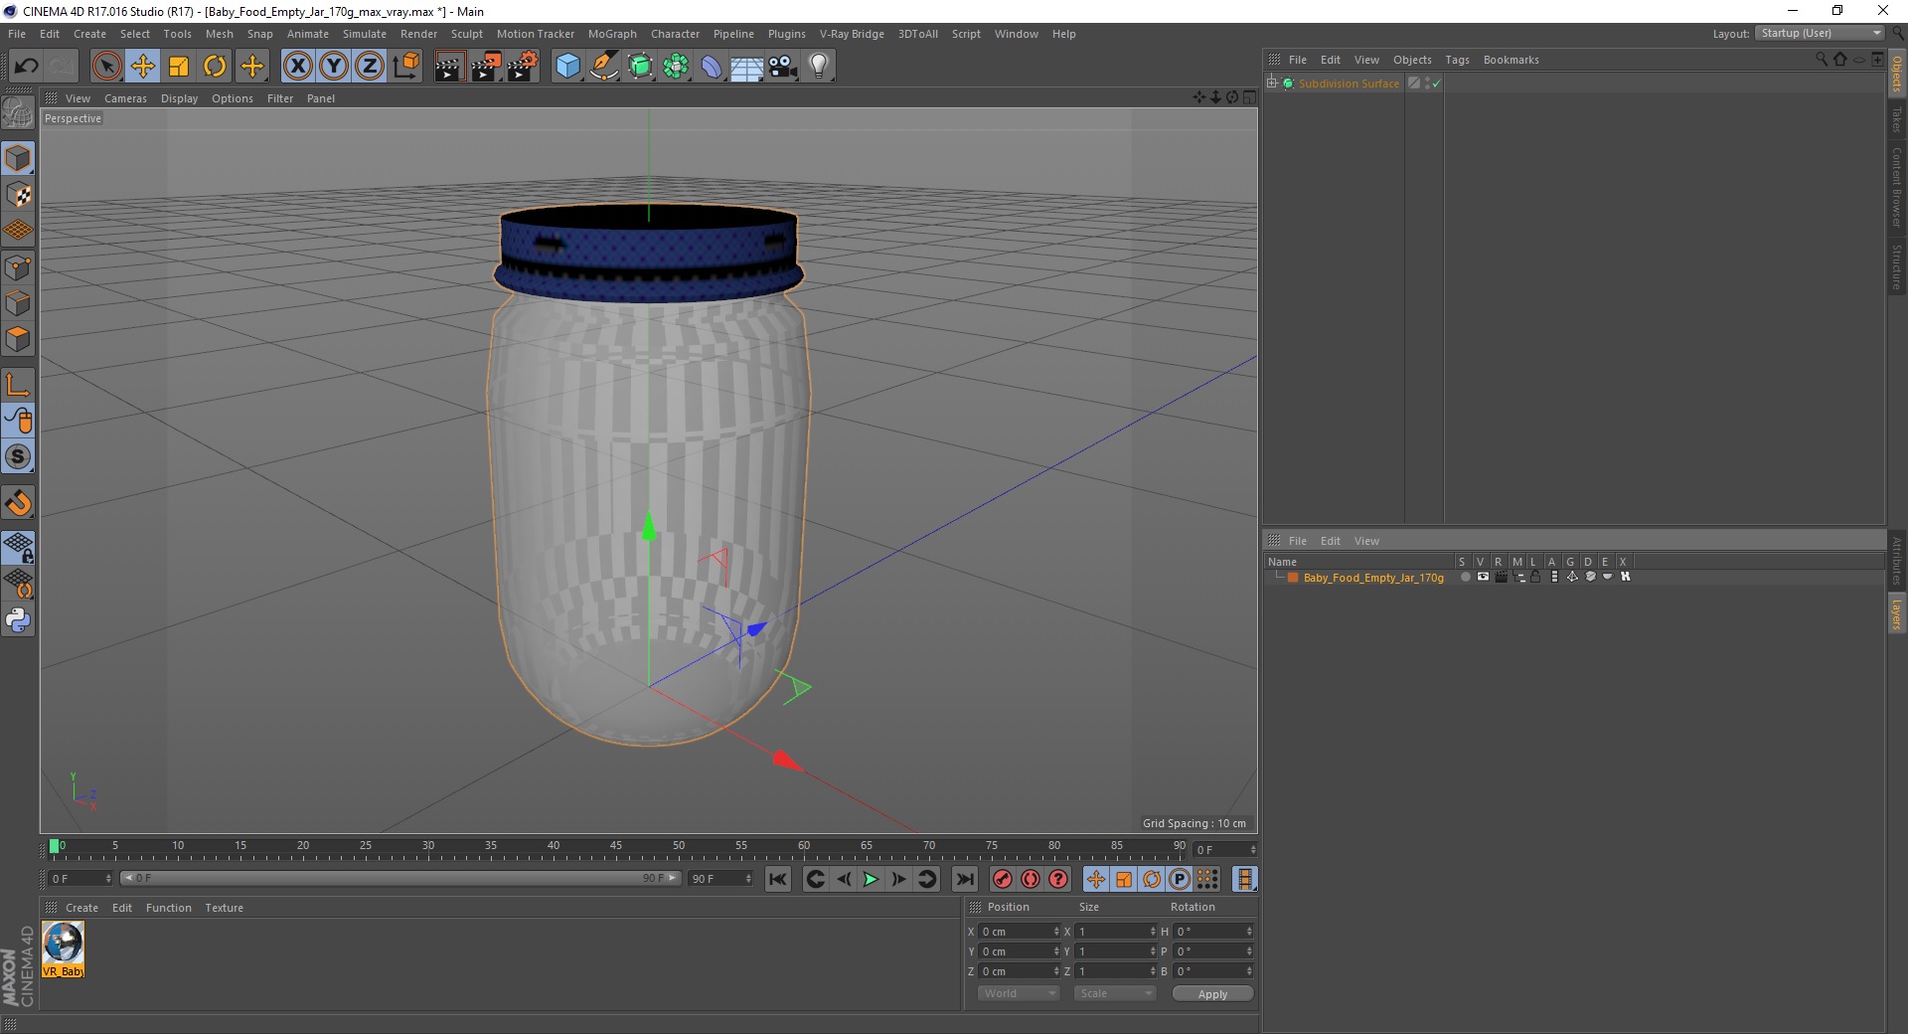Open the MoGraph menu
The image size is (1908, 1034).
tap(612, 34)
